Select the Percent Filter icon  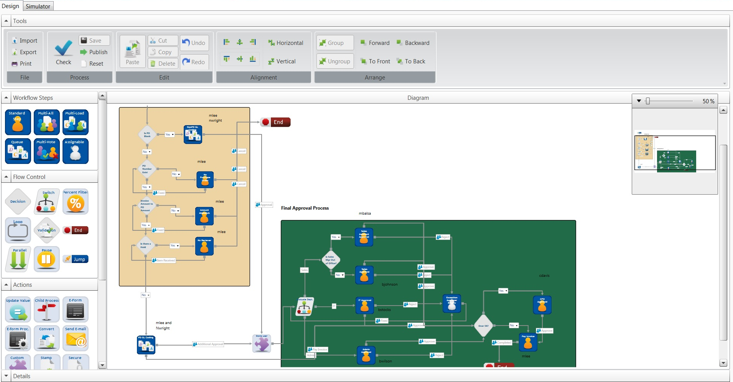click(76, 202)
